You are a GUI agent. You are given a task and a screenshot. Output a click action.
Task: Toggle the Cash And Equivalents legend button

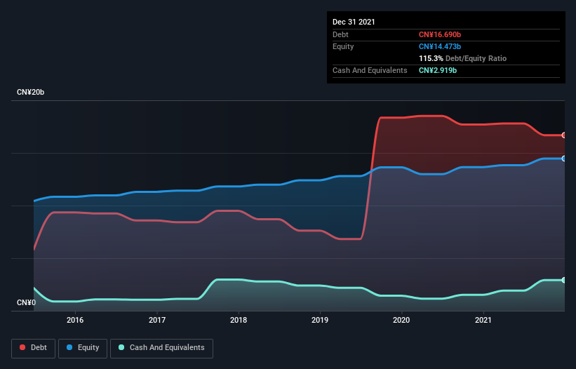point(161,348)
